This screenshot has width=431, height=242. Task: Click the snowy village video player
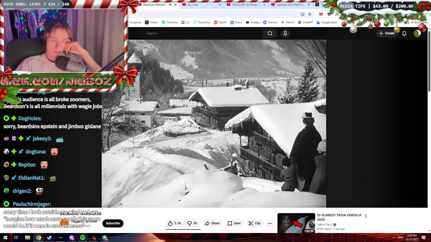coord(214,124)
